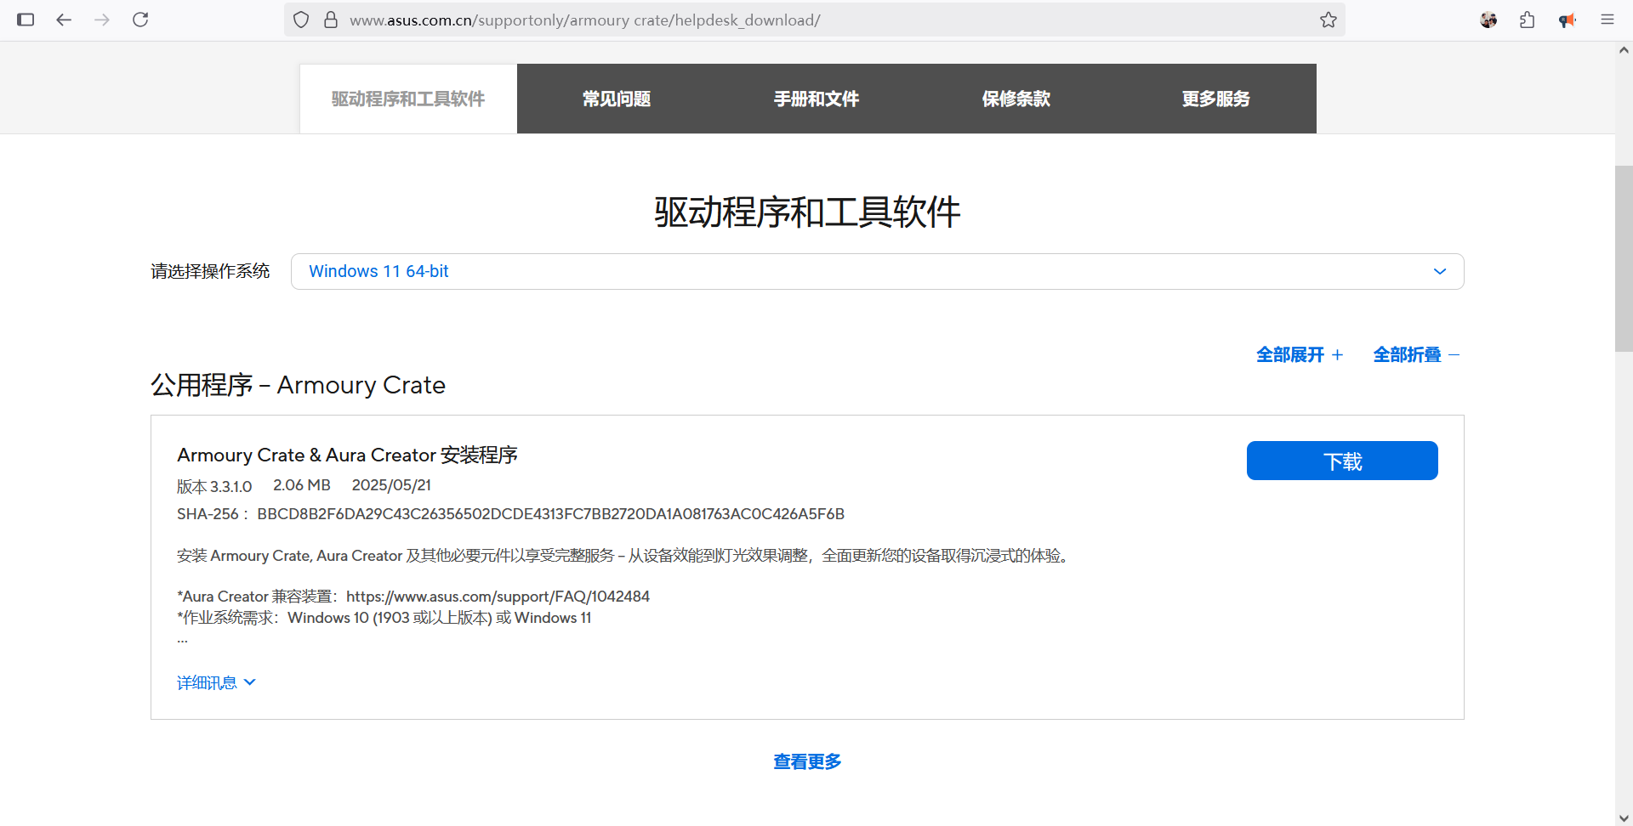Open the browser extensions puzzle icon
1633x826 pixels.
coord(1528,20)
